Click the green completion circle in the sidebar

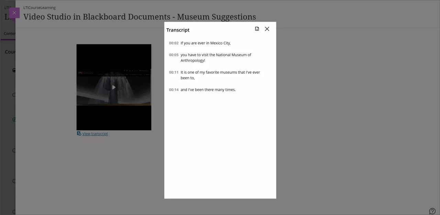pyautogui.click(x=14, y=119)
